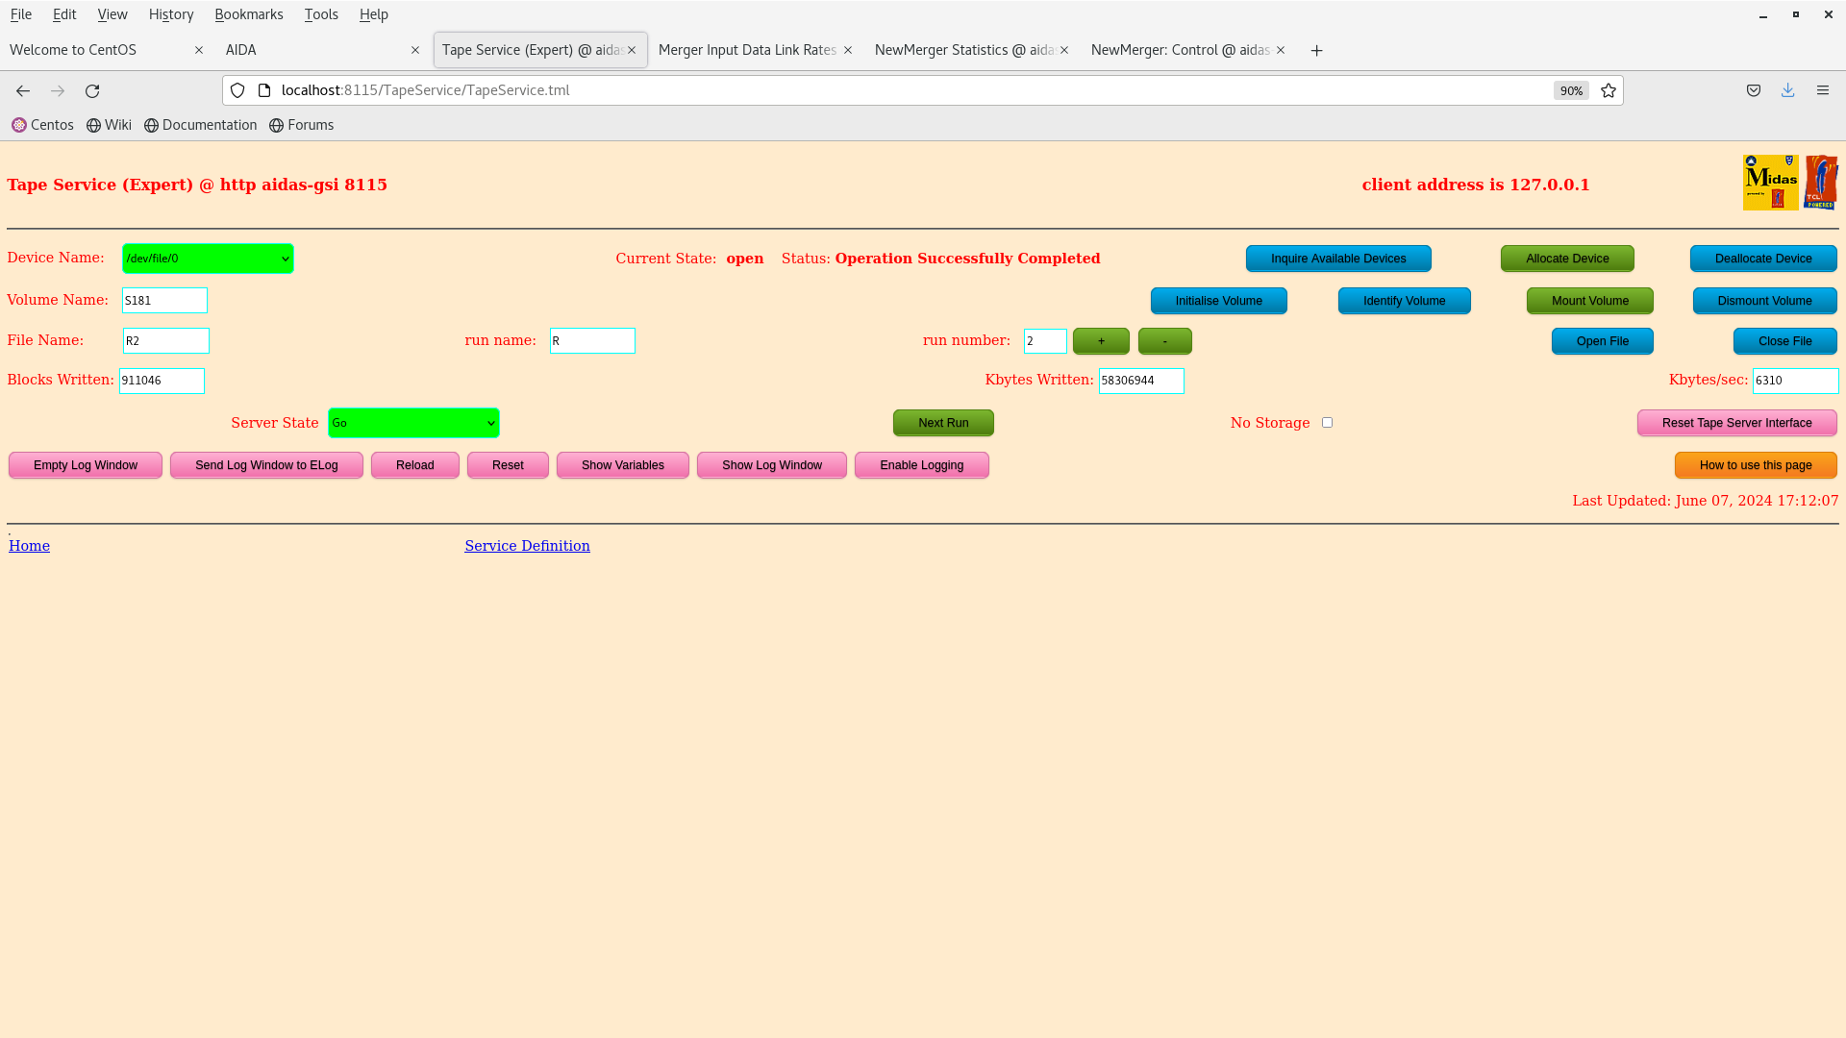Click the shield tracking protection icon
Screen dimensions: 1846x1038
[x=237, y=90]
